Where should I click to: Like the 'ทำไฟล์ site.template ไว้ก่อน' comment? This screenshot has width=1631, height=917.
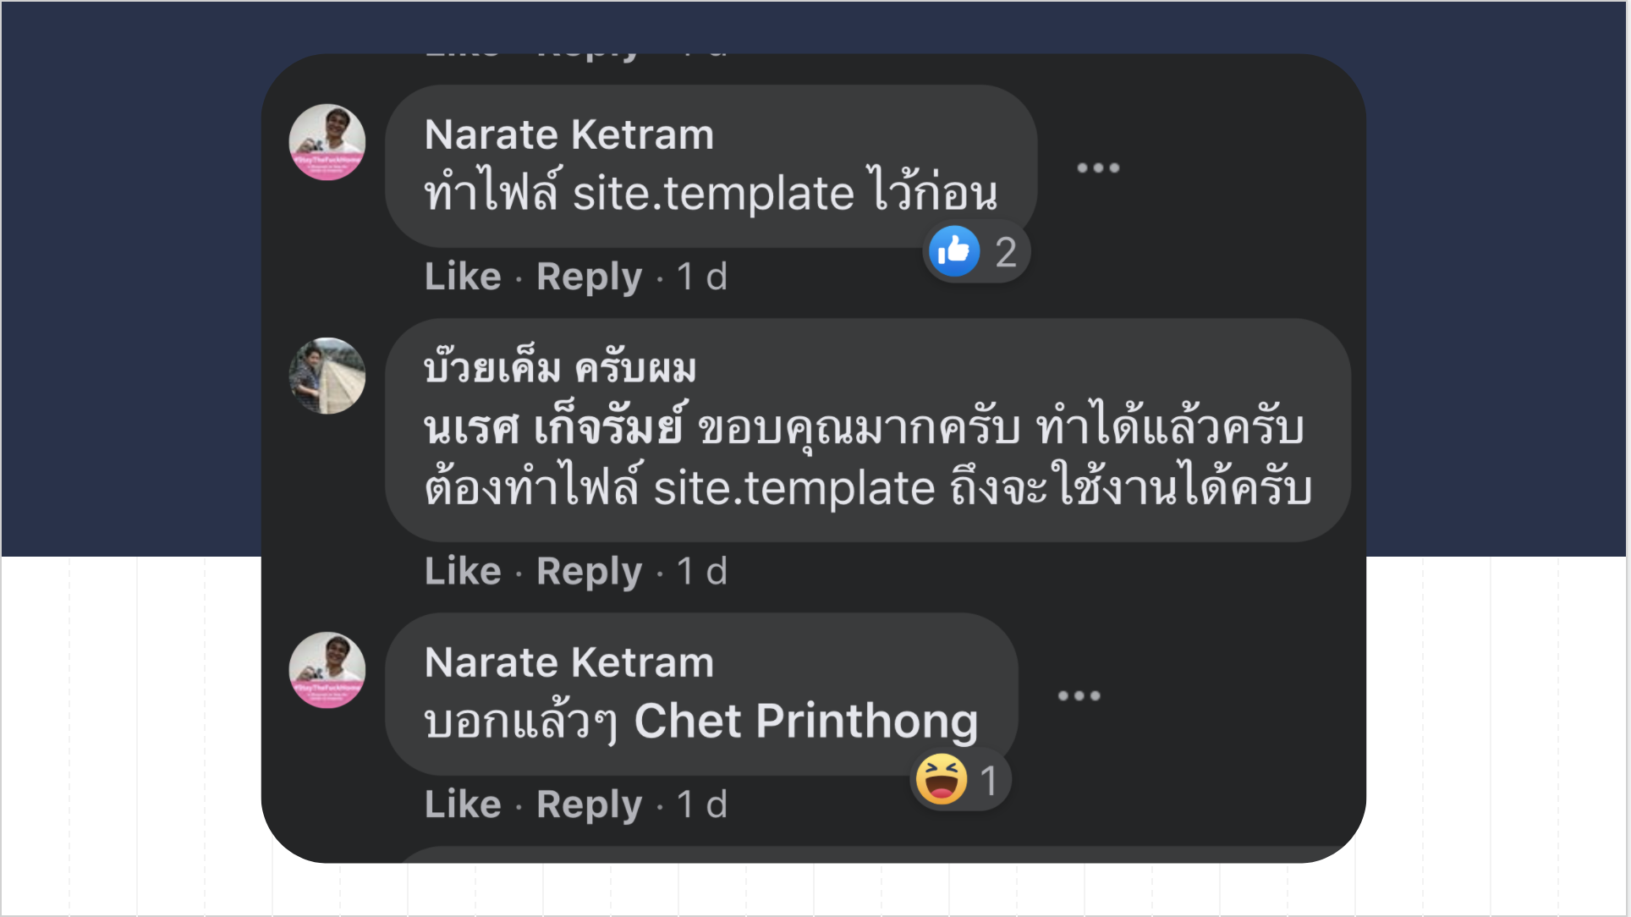463,277
